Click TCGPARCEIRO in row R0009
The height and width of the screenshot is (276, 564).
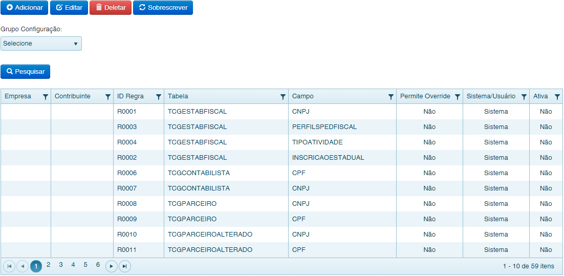(x=226, y=219)
